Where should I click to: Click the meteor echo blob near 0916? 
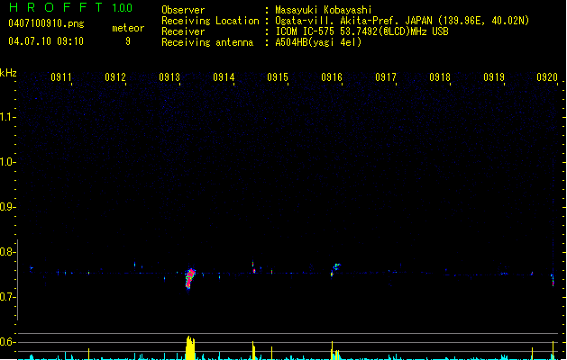point(335,270)
